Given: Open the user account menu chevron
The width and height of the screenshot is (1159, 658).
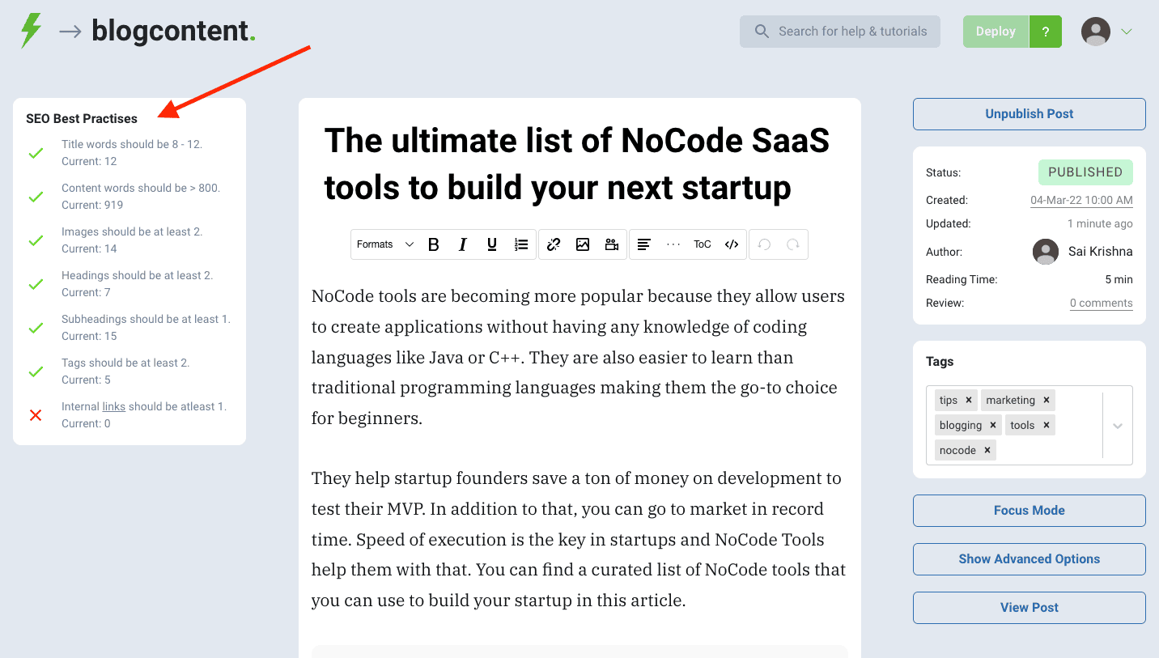Looking at the screenshot, I should 1127,32.
